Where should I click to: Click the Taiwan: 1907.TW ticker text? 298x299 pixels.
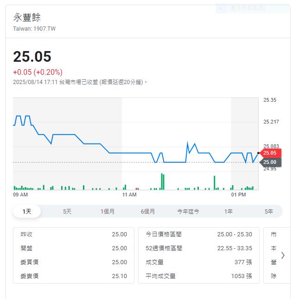click(34, 29)
